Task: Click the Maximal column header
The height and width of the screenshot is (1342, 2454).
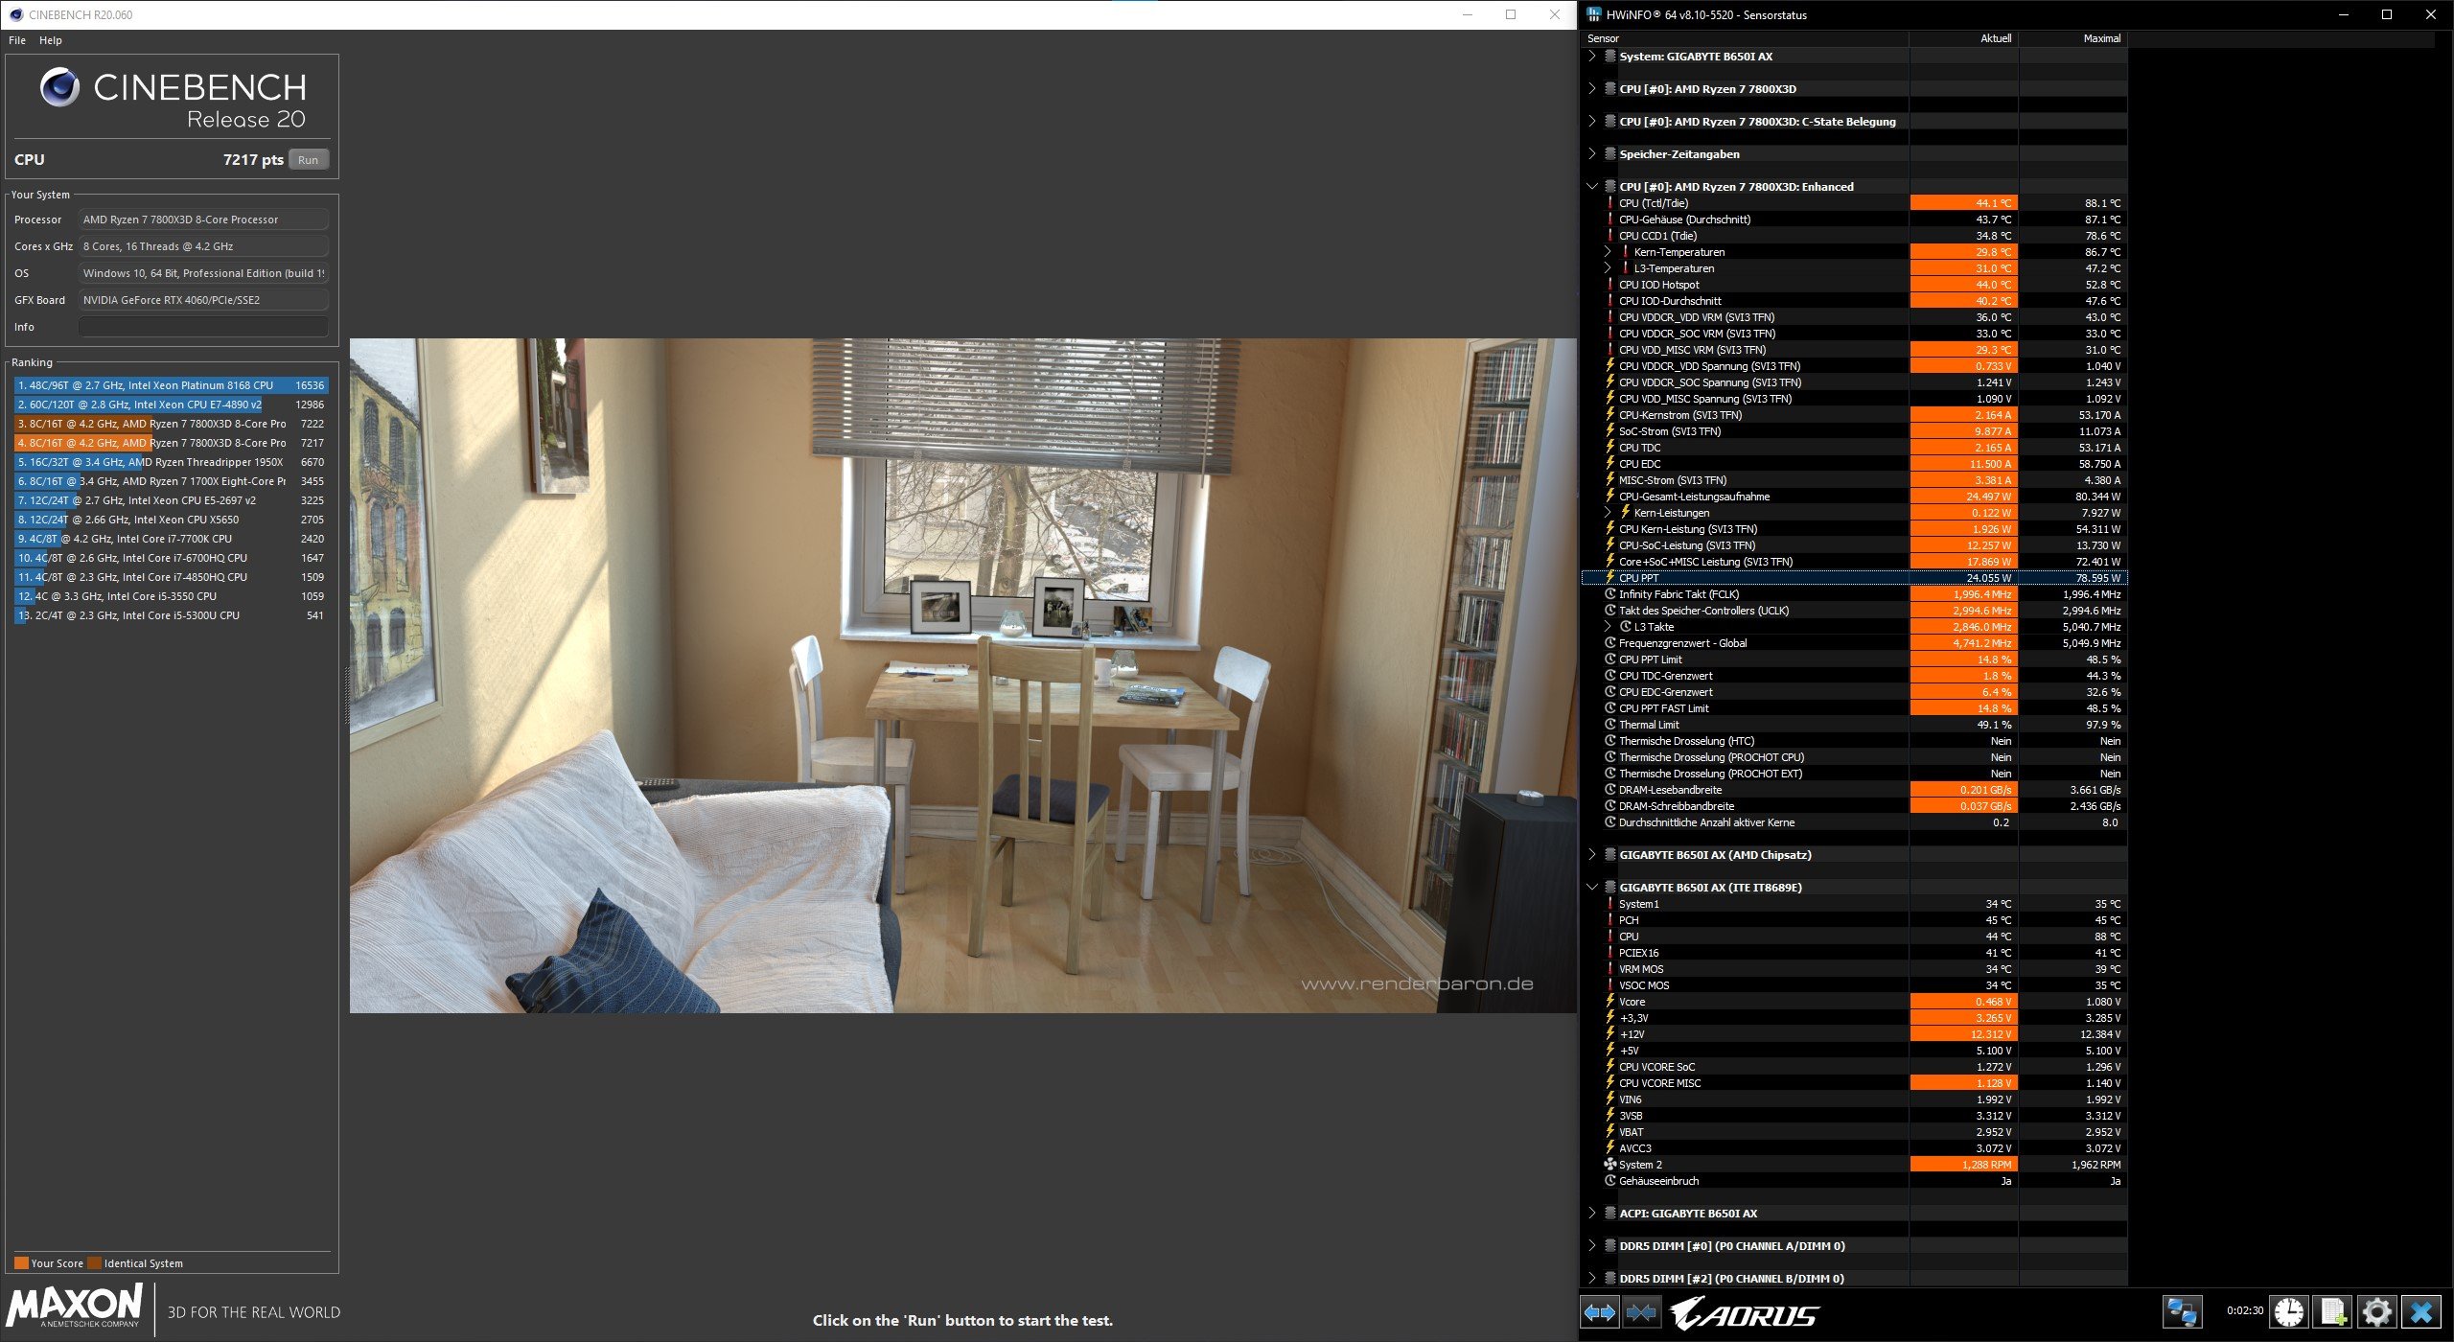Action: 2101,38
